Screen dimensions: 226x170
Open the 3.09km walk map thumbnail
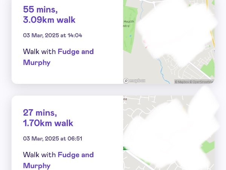(169, 42)
